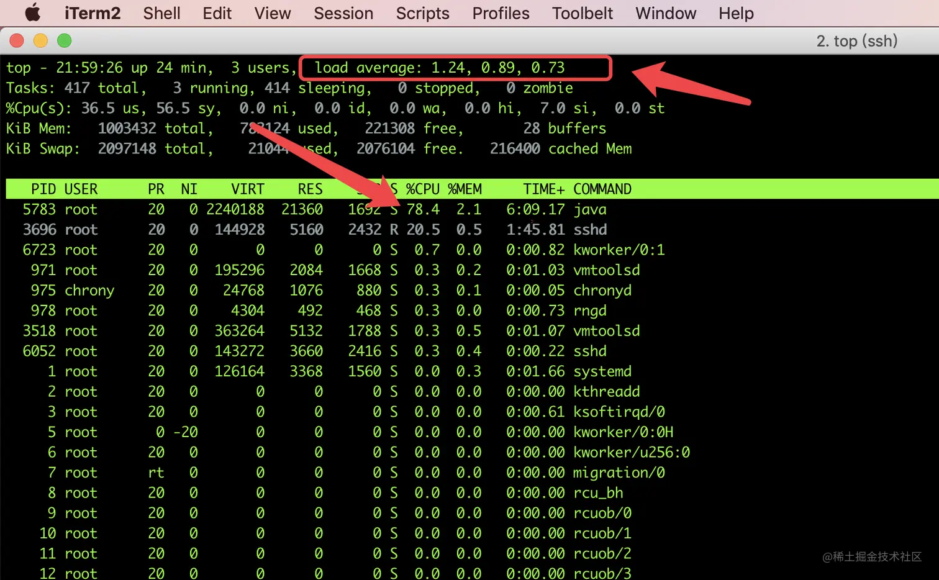This screenshot has width=939, height=580.
Task: Click PID 6052 in the process list
Action: 39,351
